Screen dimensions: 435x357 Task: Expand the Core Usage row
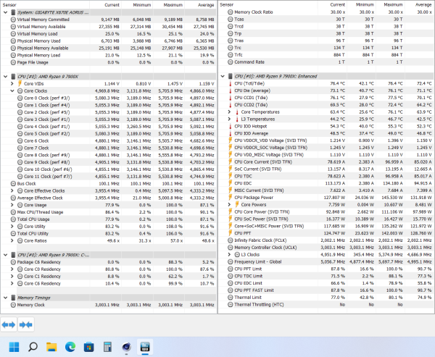(x=12, y=205)
